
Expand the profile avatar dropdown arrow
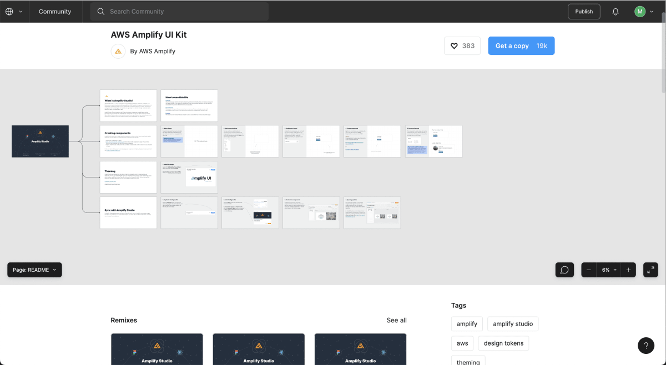click(652, 12)
